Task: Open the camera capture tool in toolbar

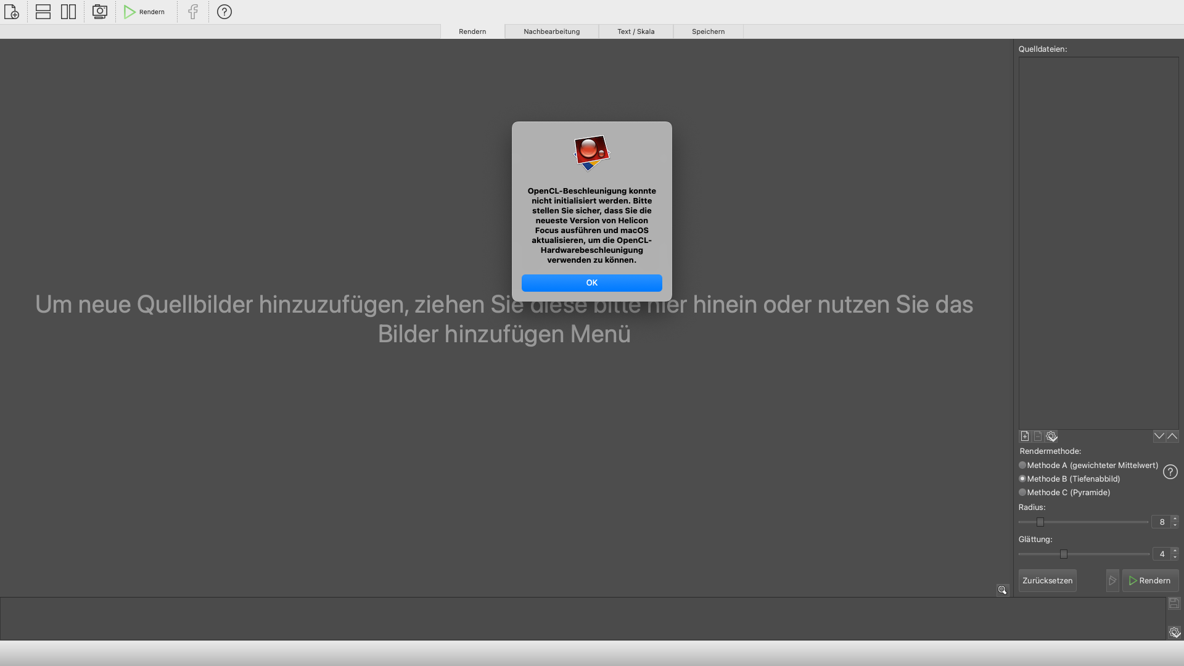Action: pyautogui.click(x=100, y=12)
